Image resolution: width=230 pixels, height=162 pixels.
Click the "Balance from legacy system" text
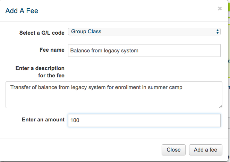104,51
